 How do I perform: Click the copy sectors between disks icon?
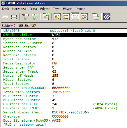pyautogui.click(x=96, y=17)
